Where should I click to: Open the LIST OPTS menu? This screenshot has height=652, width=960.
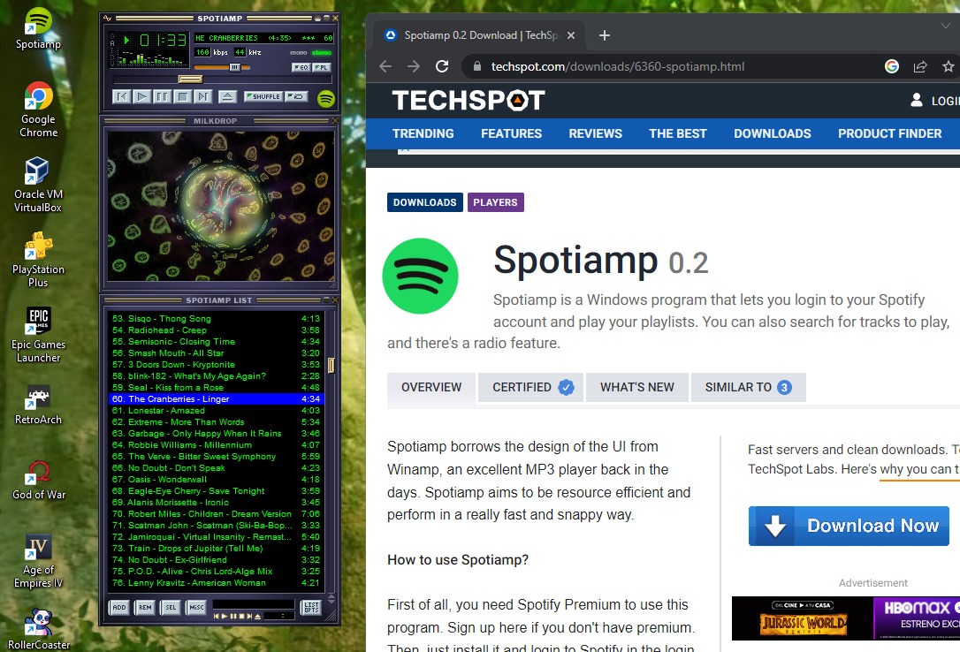tap(311, 607)
